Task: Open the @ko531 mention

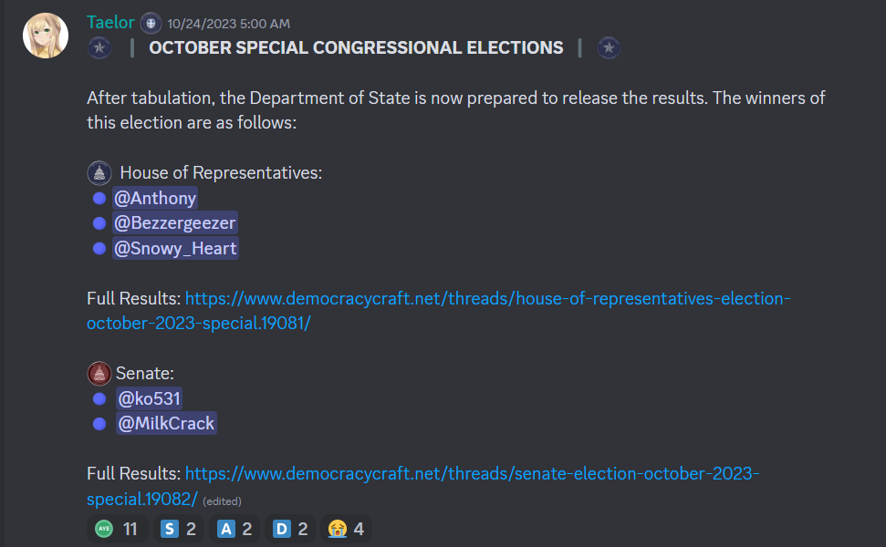Action: click(149, 398)
